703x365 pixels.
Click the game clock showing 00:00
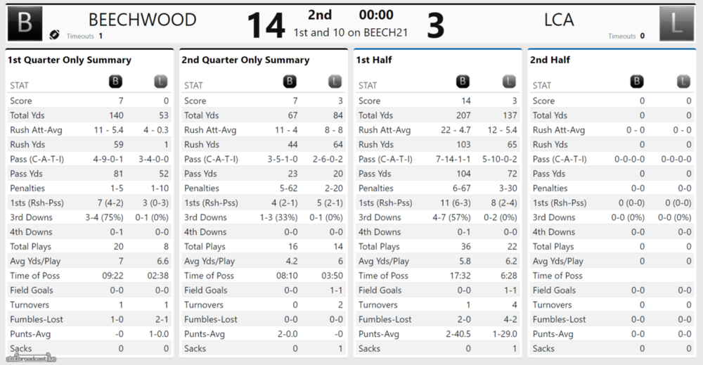(376, 15)
